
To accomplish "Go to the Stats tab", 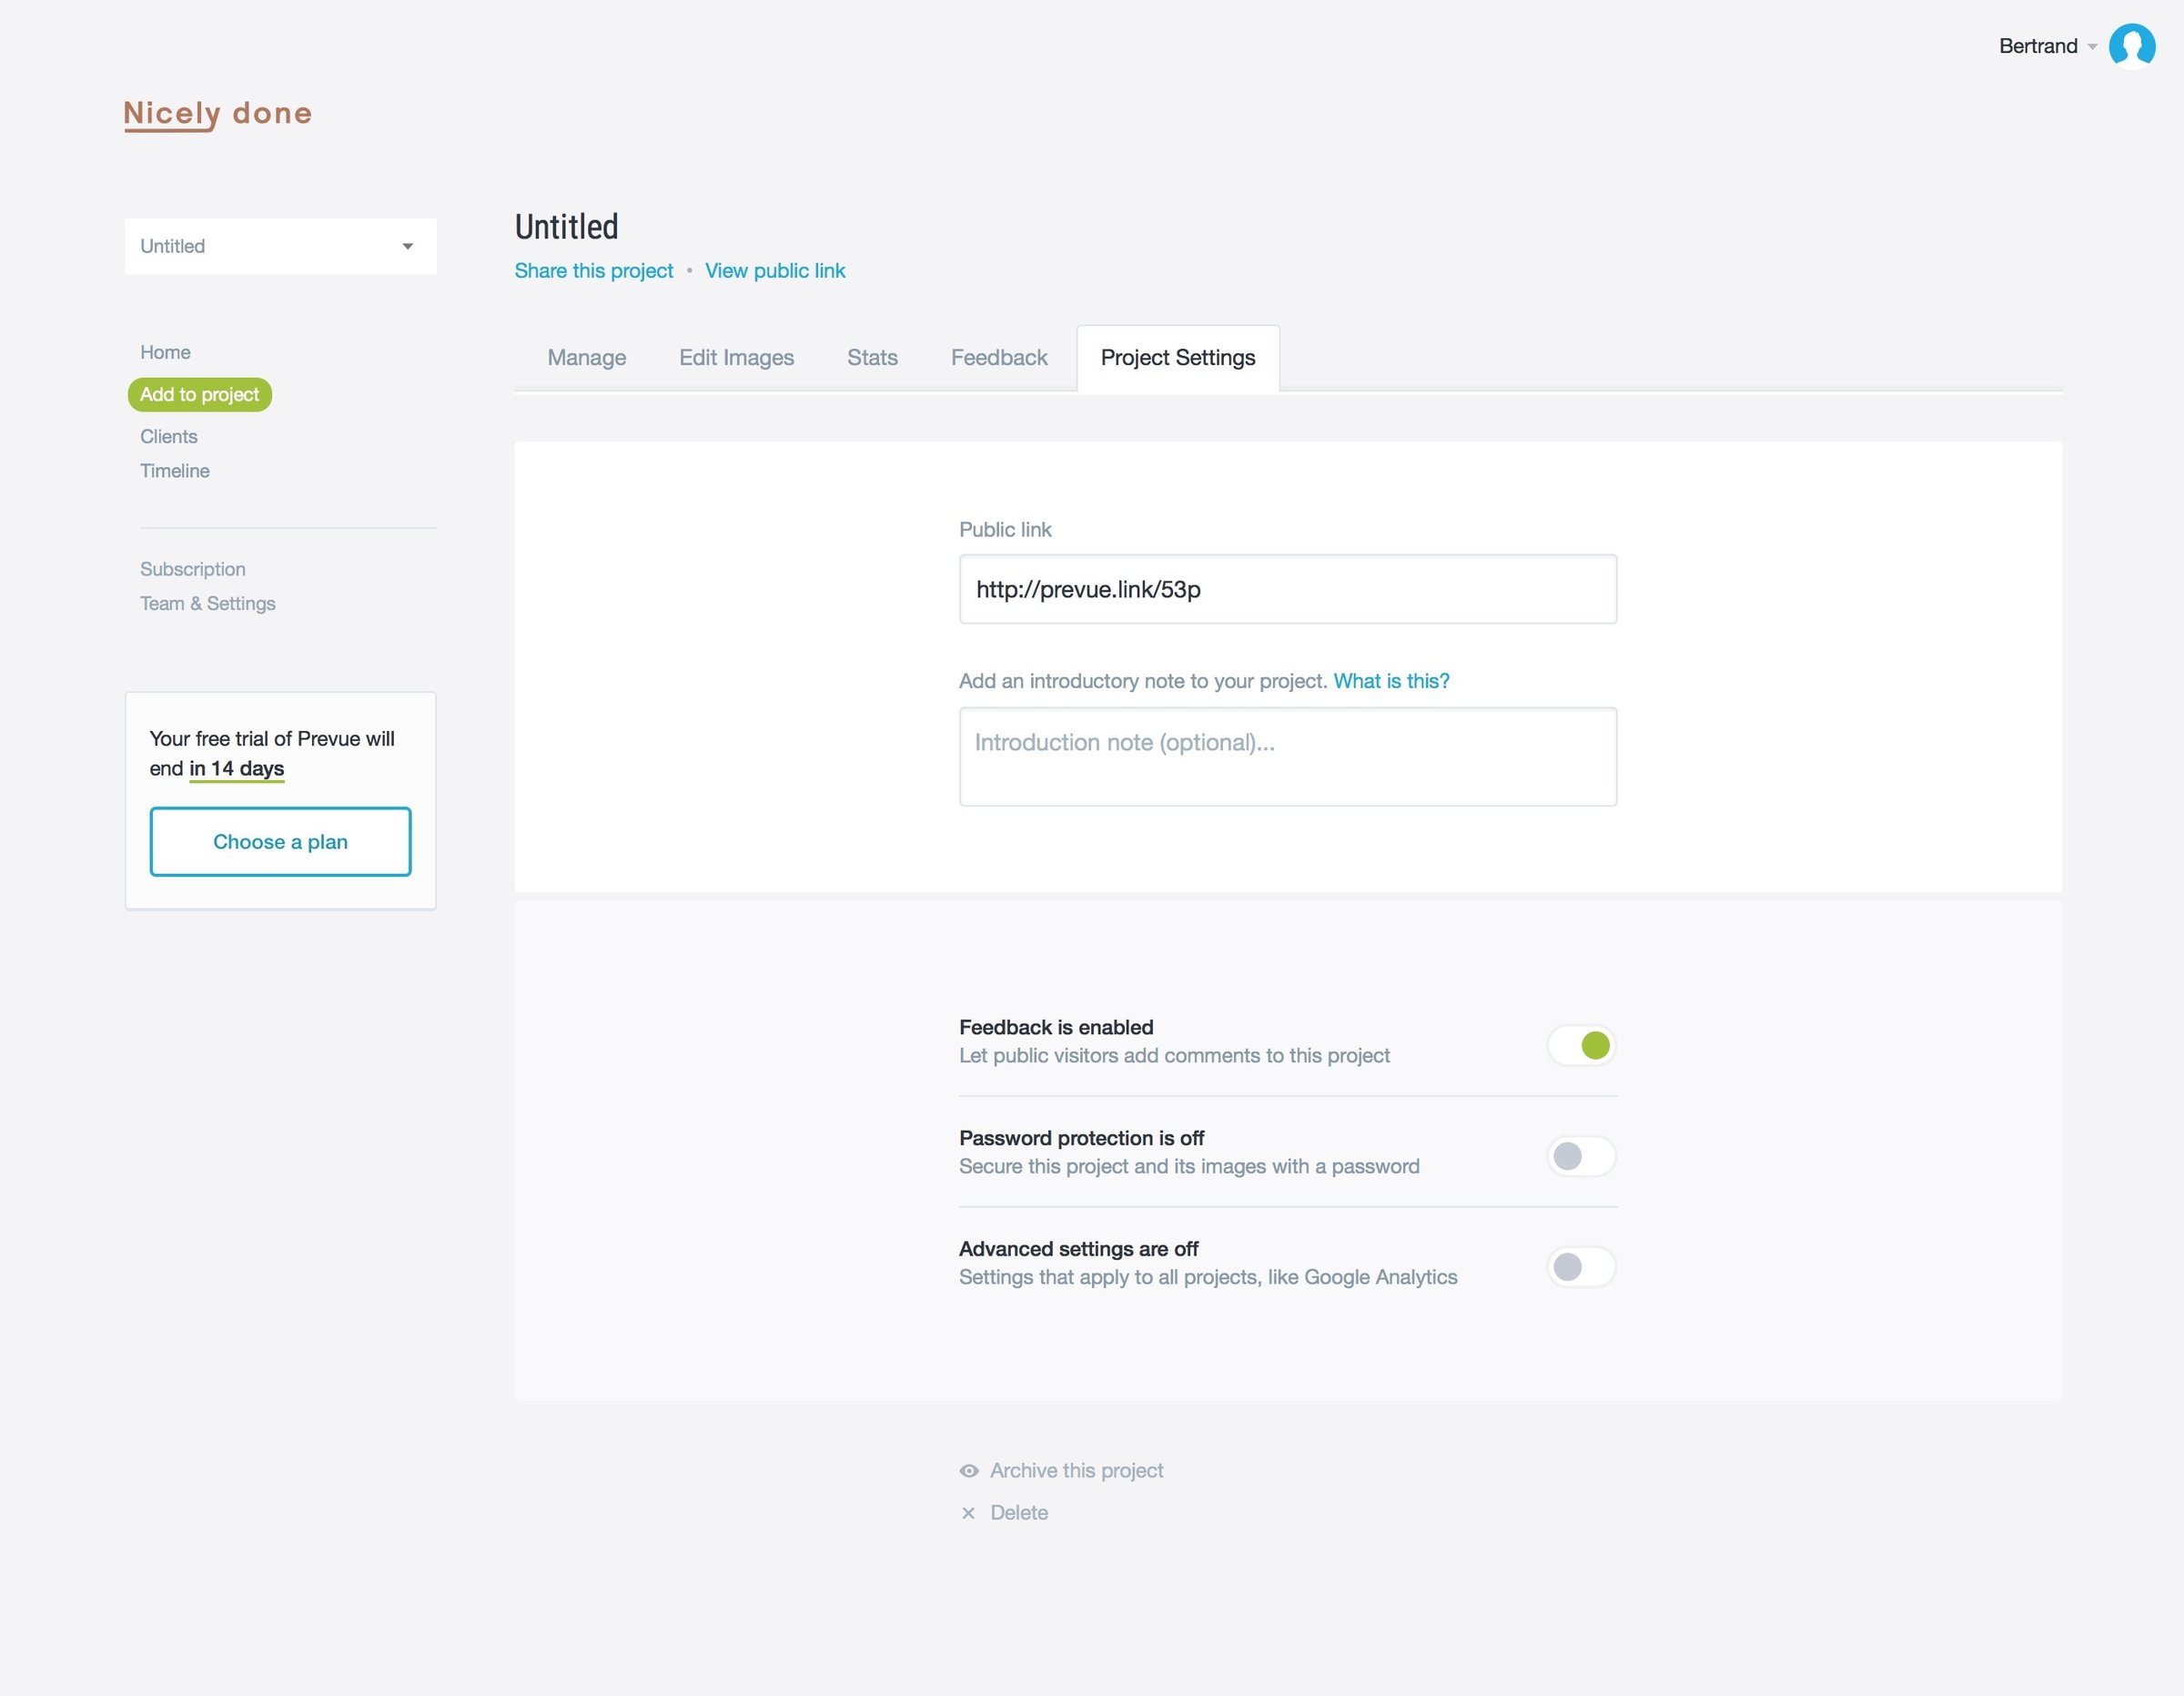I will click(872, 357).
